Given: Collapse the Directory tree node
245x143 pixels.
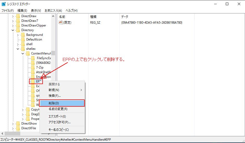Looking at the screenshot, I should (13, 30).
